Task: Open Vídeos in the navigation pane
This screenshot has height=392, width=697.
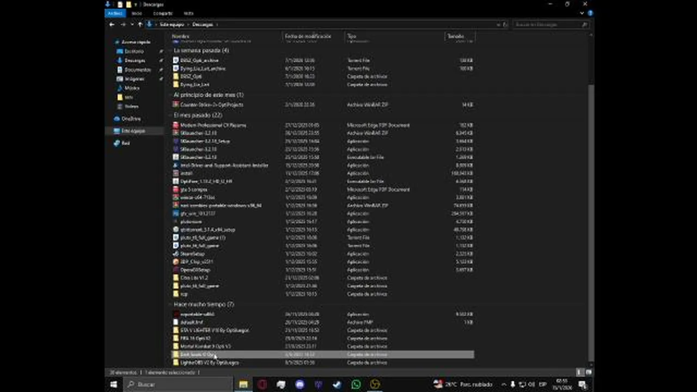Action: point(131,107)
